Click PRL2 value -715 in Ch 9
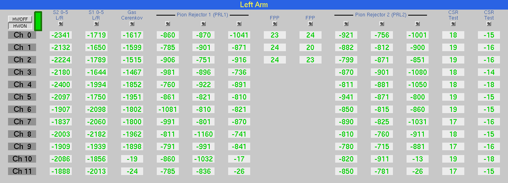Image resolution: width=508 pixels, height=183 pixels. pos(382,147)
